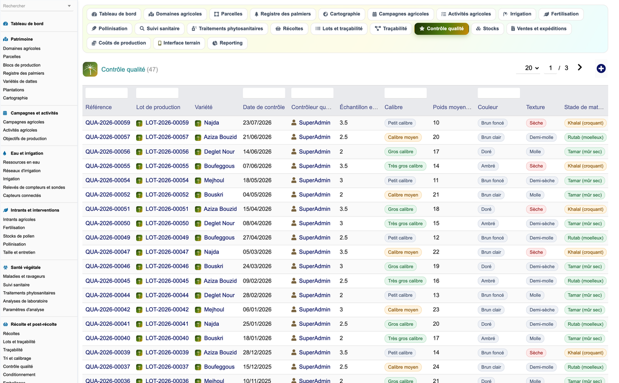
Task: Click the Couleur column filter field
Action: (499, 93)
